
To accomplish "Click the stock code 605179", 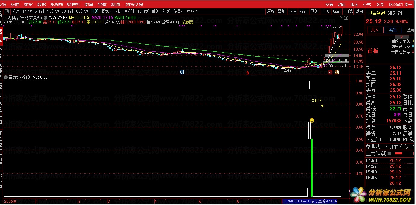I will [394, 13].
